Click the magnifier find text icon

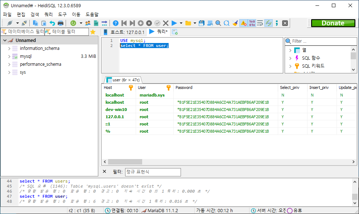pyautogui.click(x=218, y=23)
